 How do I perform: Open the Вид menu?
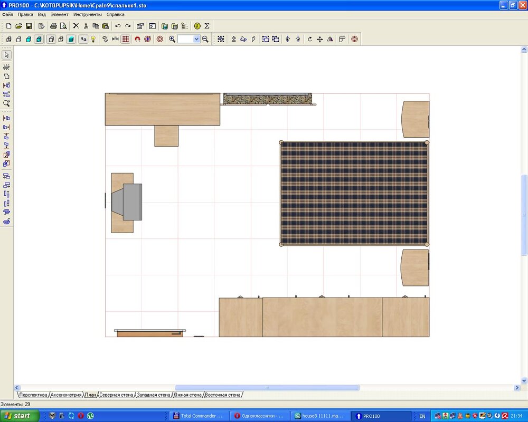(x=42, y=15)
